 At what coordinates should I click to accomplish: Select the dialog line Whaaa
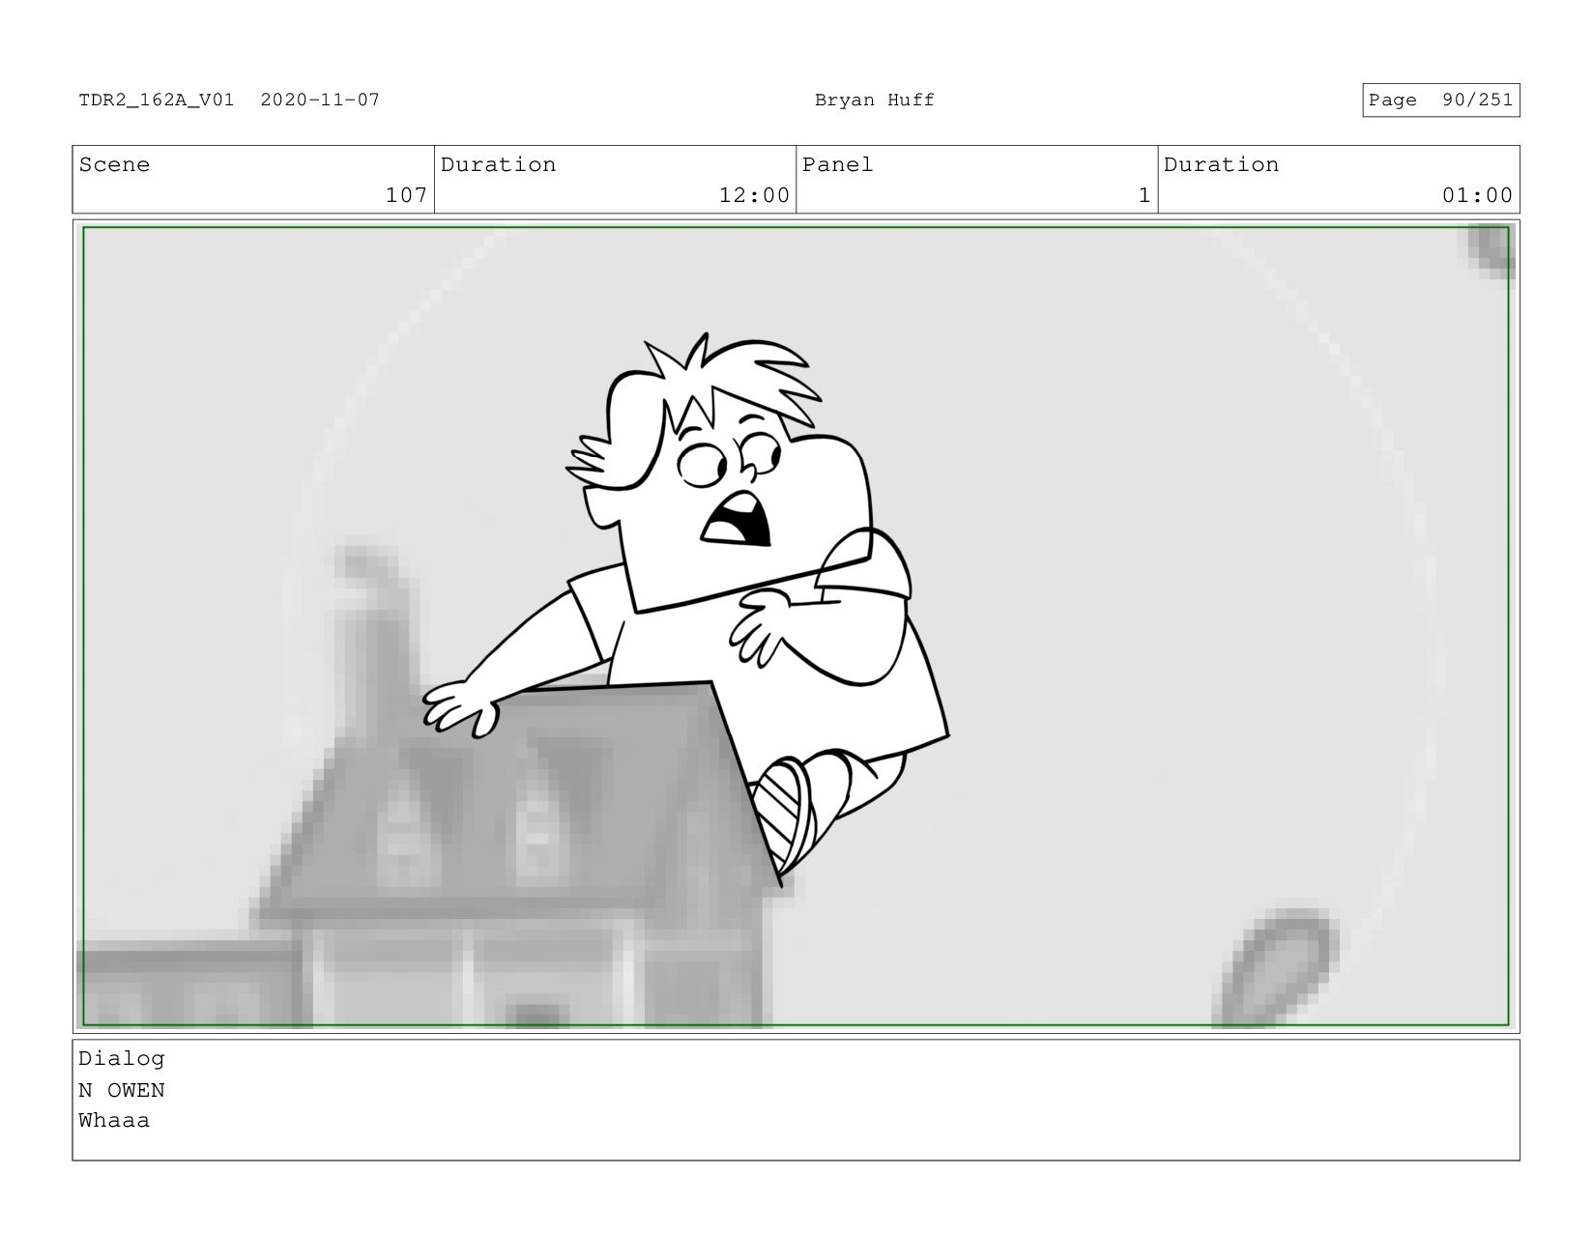coord(114,1121)
